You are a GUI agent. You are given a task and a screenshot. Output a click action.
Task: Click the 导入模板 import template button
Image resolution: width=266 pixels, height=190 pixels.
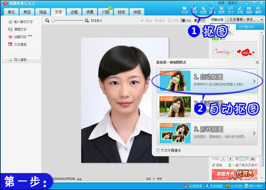[20, 59]
